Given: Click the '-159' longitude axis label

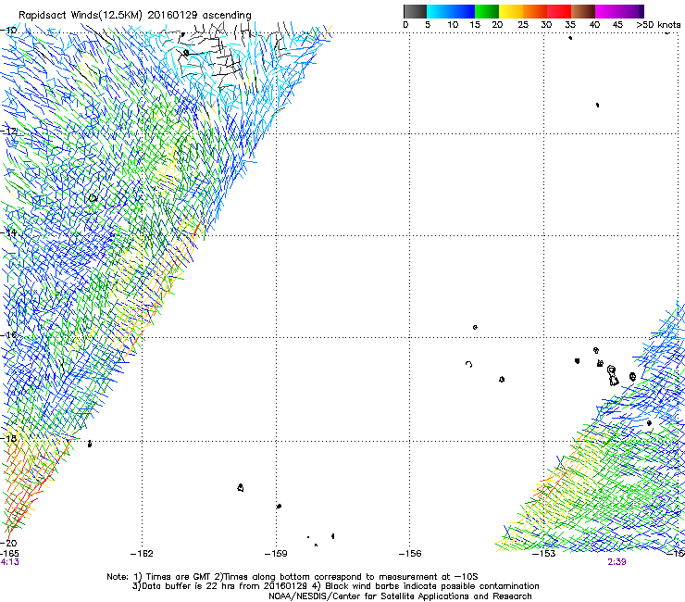Looking at the screenshot, I should pos(276,554).
